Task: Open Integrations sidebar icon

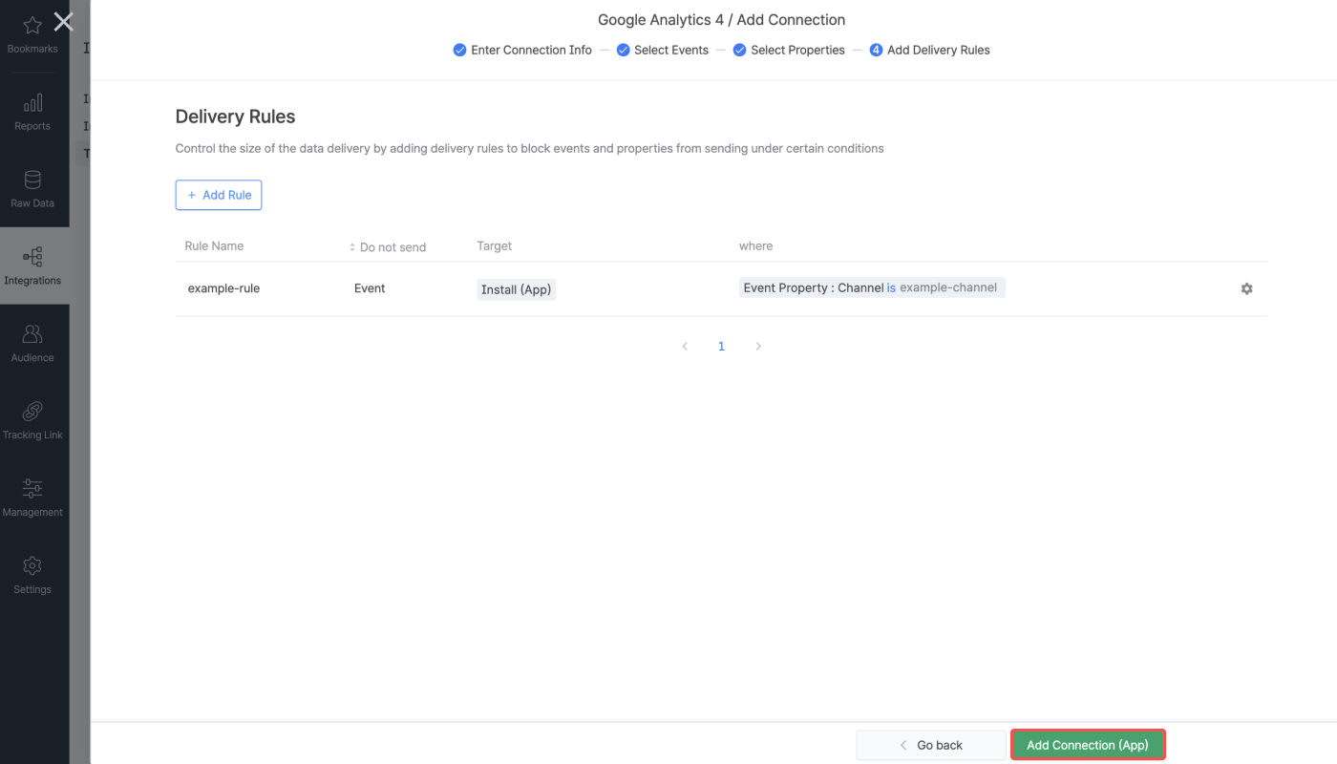Action: (32, 257)
